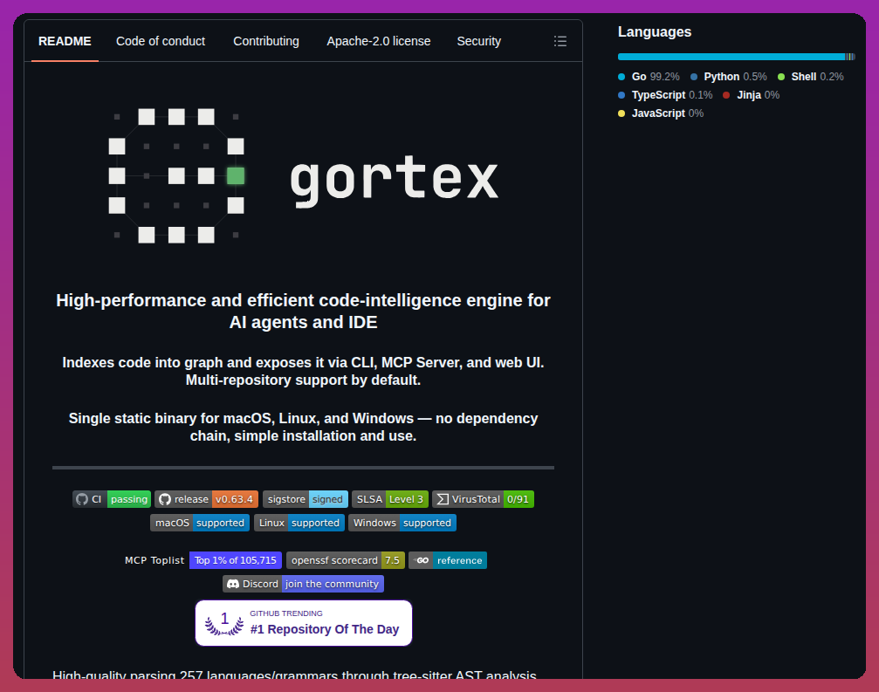This screenshot has width=879, height=692.
Task: Click the text 'Indexes code into graph and exposes it'
Action: 303,371
